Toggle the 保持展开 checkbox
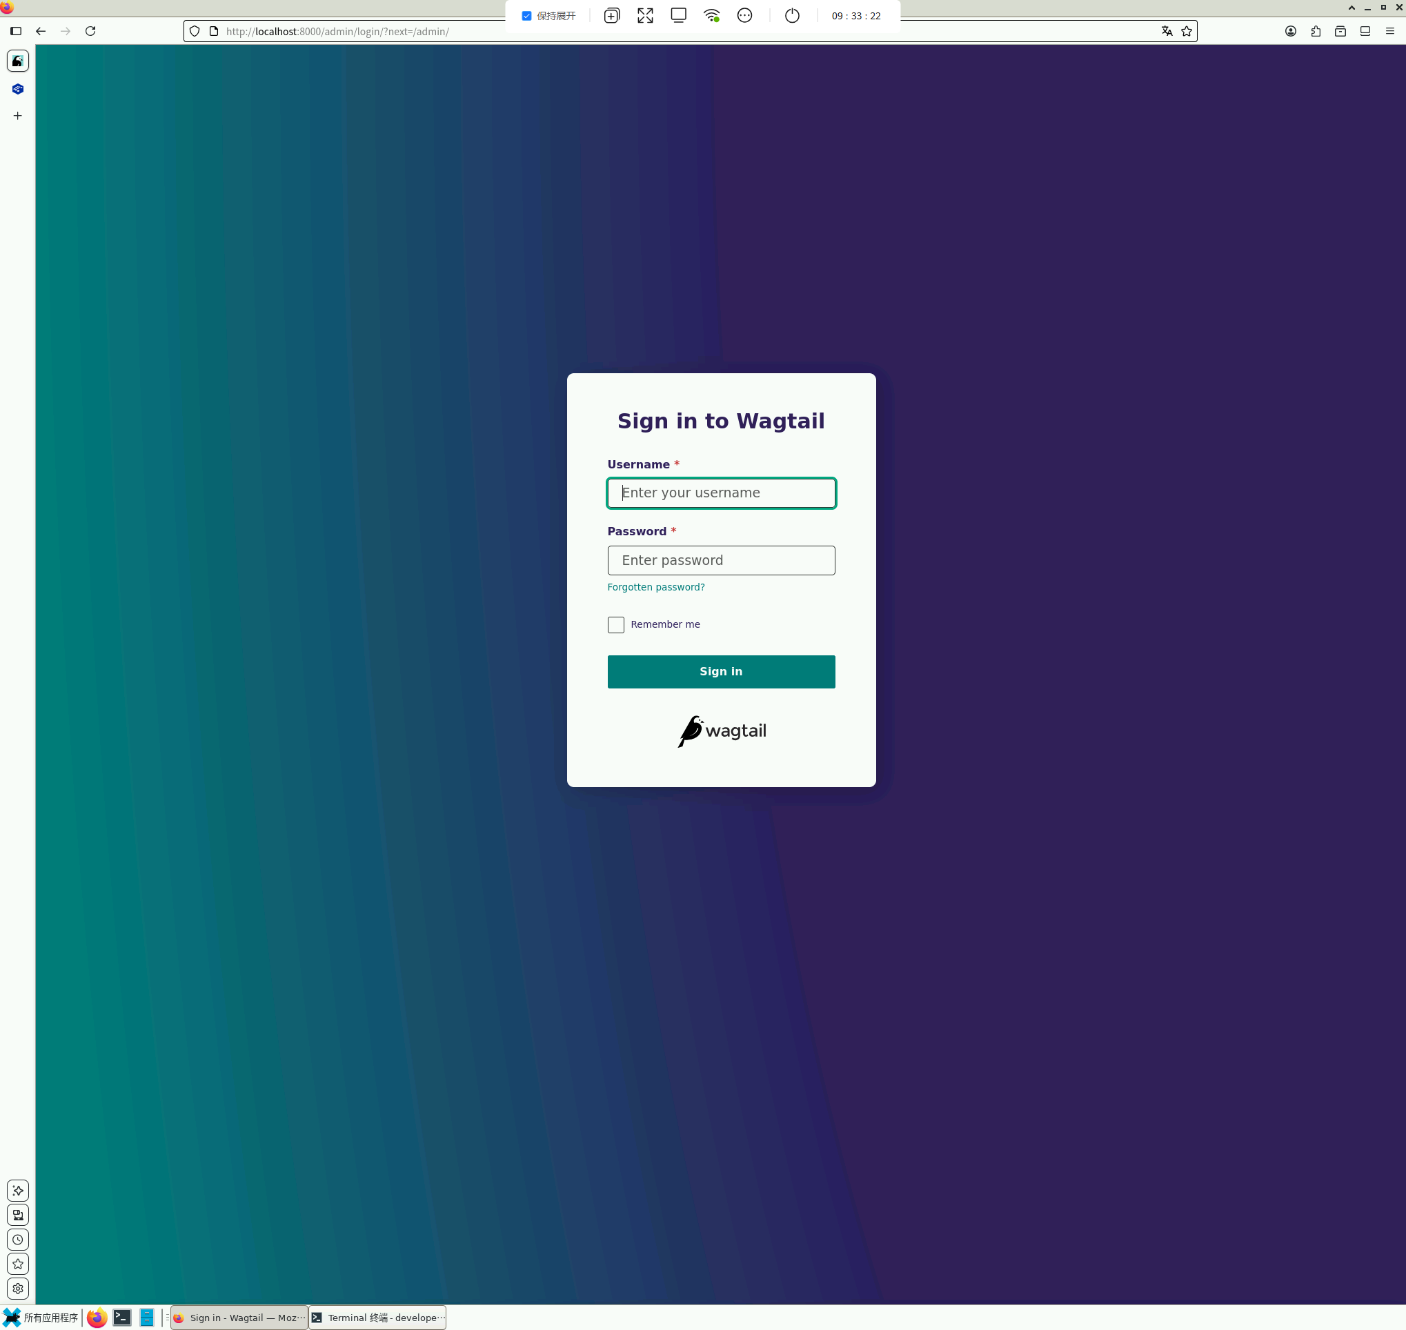Image resolution: width=1406 pixels, height=1330 pixels. coord(526,16)
